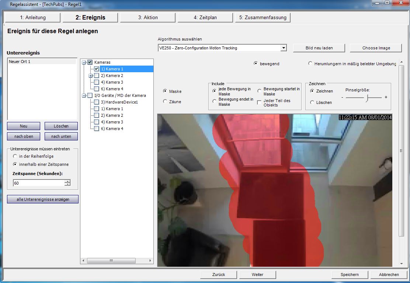This screenshot has width=410, height=283.
Task: Check the 3) HardwareDevice1 checkbox
Action: coord(97,102)
